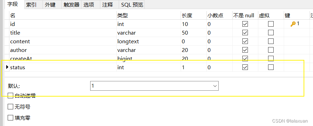View the SQL 预览 tab
313x126 pixels.
(x=132, y=5)
